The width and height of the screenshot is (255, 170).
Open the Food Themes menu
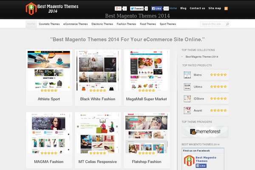(148, 24)
